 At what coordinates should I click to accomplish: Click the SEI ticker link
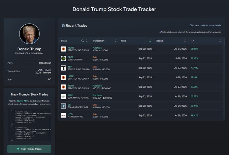click(69, 105)
